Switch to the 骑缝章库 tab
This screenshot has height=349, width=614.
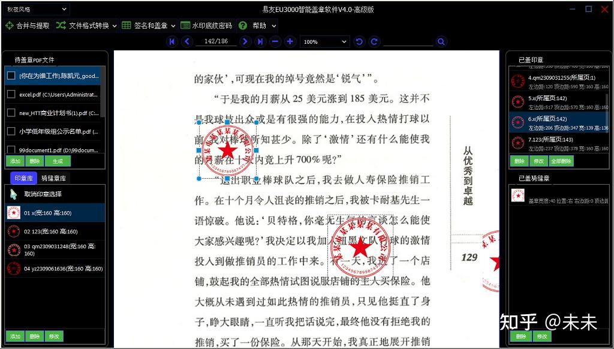53,178
